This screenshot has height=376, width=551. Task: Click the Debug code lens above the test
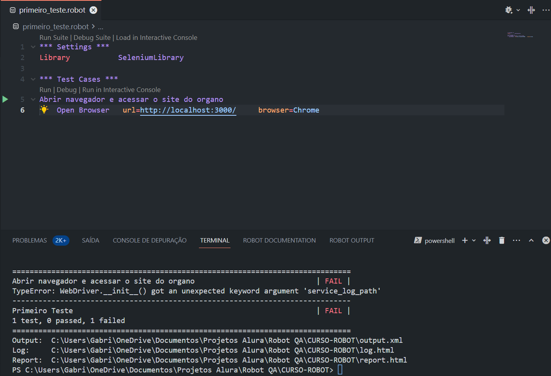(x=67, y=90)
